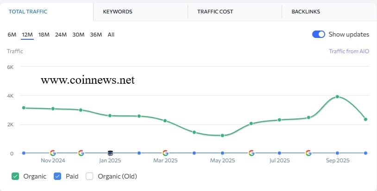Set time range to 6M
This screenshot has height=191, width=377.
tap(12, 35)
